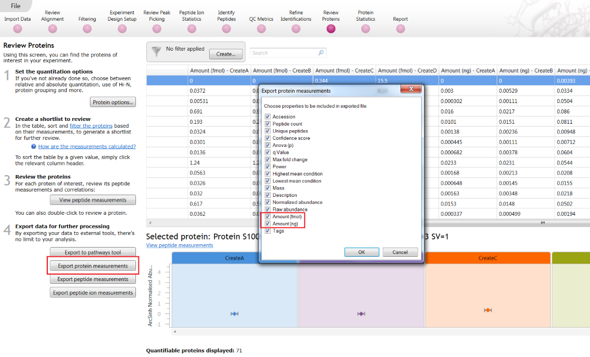Open the 'filter the proteins' link
This screenshot has width=590, height=357.
91,126
